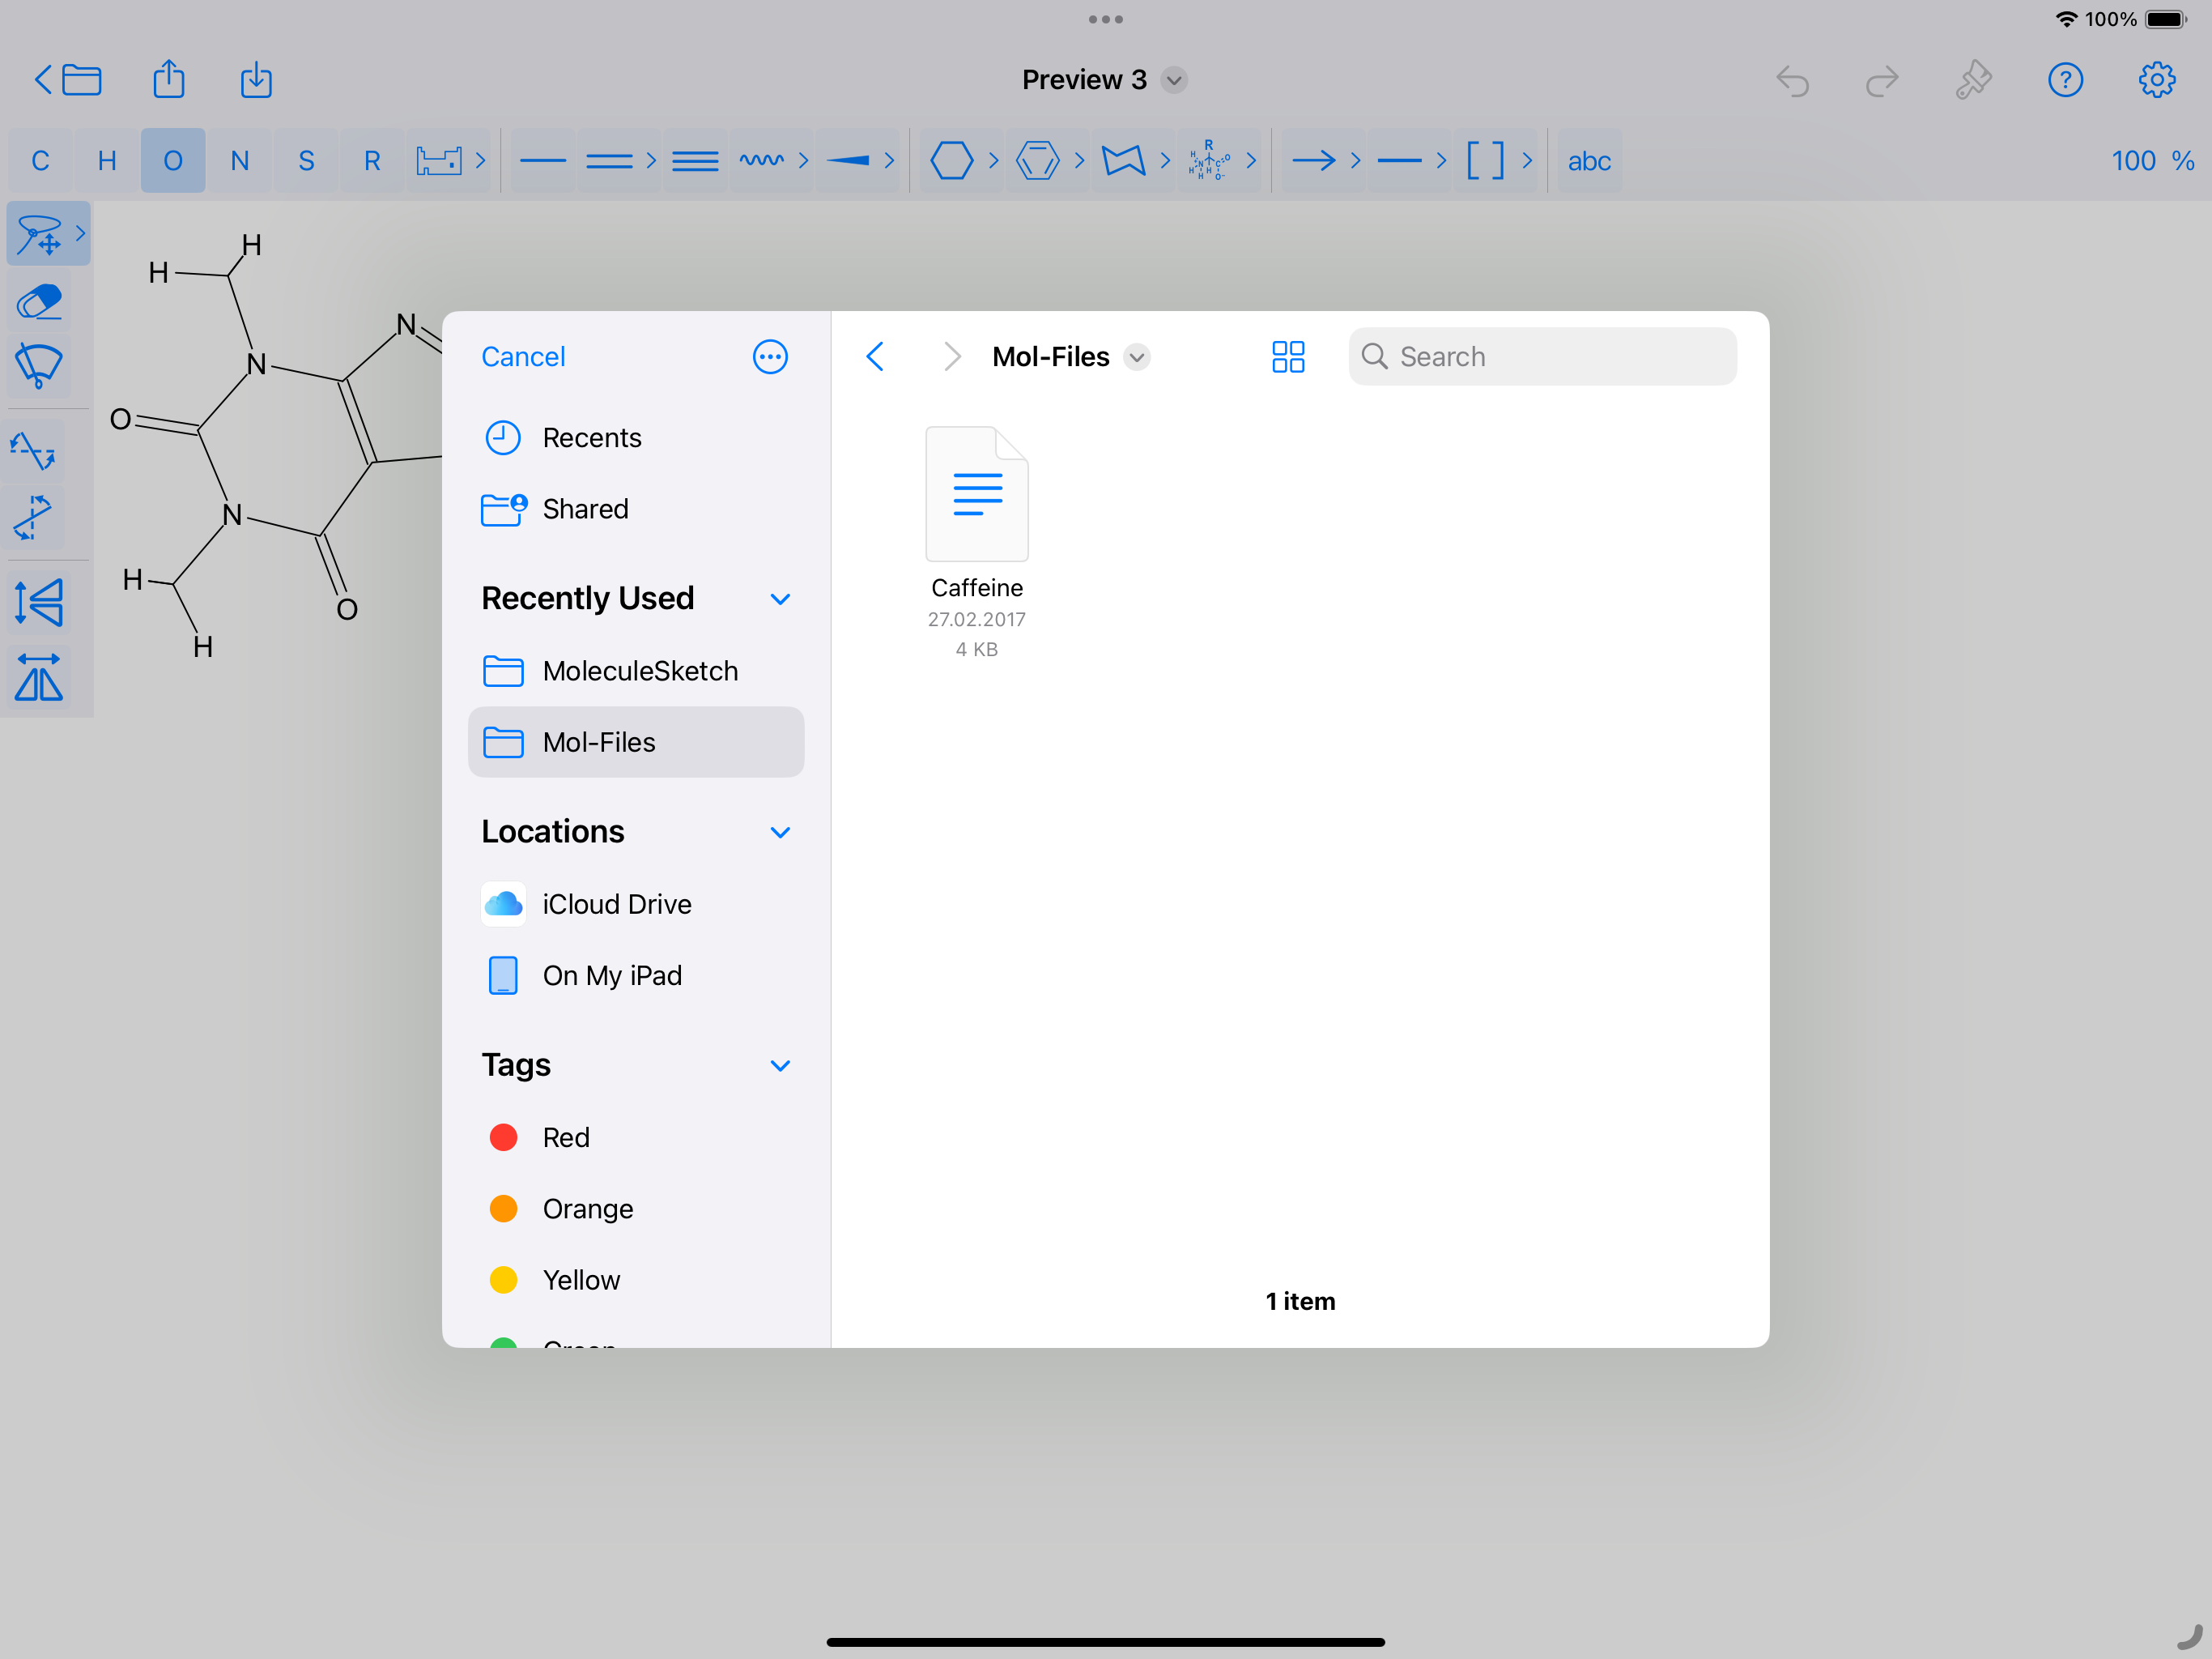
Task: Tap the undo arrow icon
Action: click(x=1793, y=80)
